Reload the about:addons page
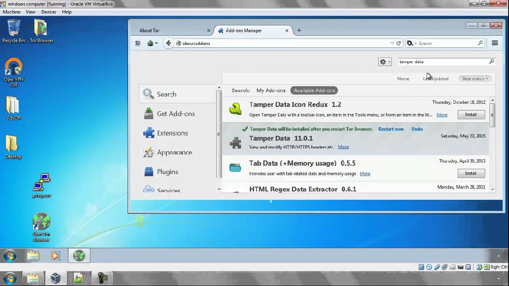 398,43
